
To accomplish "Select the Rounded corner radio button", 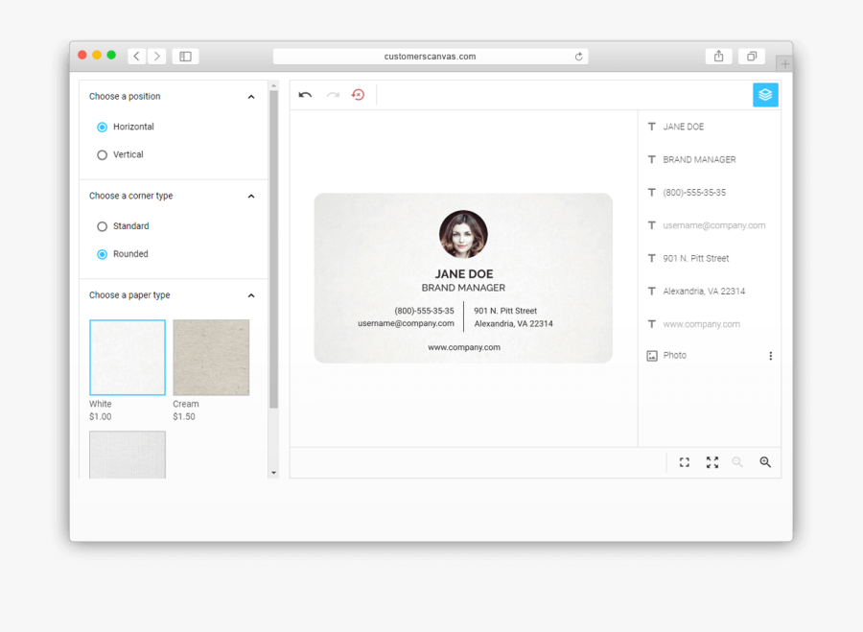I will [102, 254].
